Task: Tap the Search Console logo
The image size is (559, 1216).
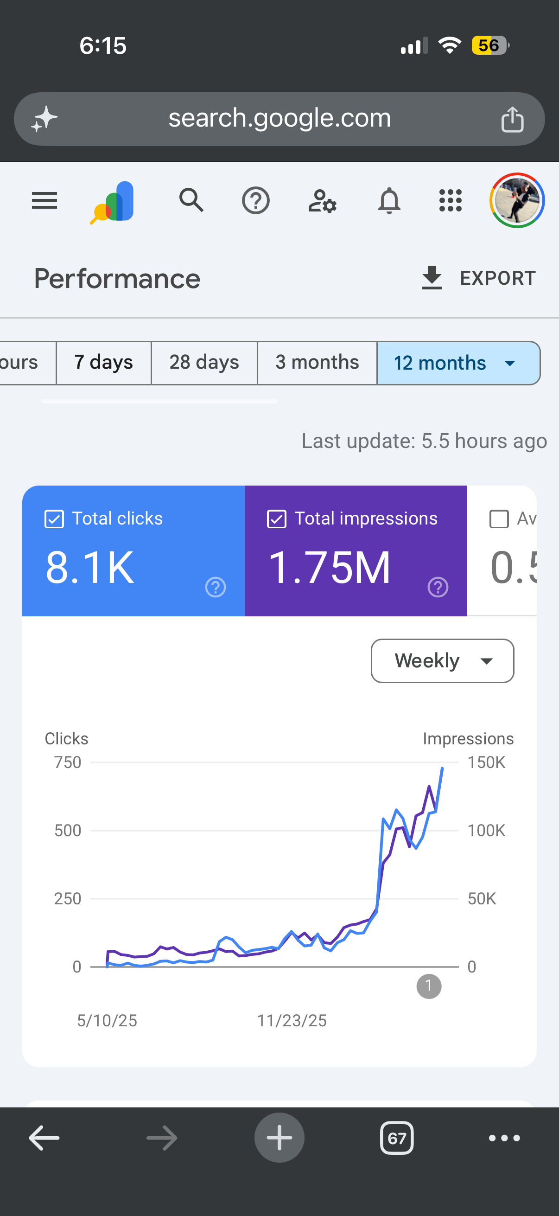Action: [x=112, y=202]
